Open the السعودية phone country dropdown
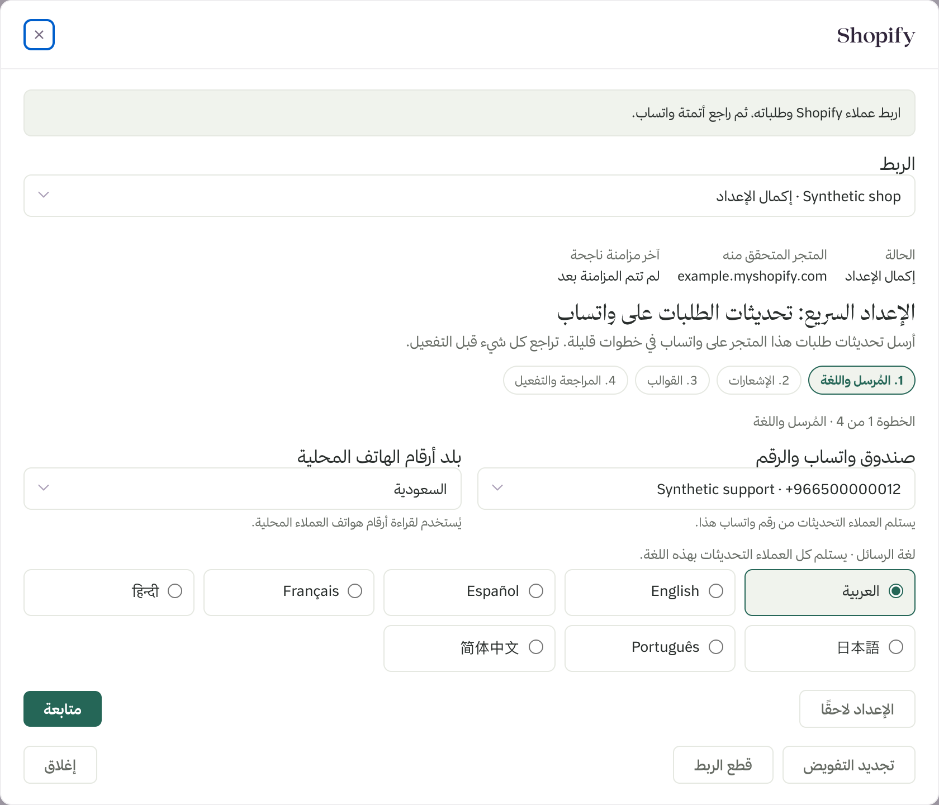This screenshot has width=939, height=805. tap(243, 489)
